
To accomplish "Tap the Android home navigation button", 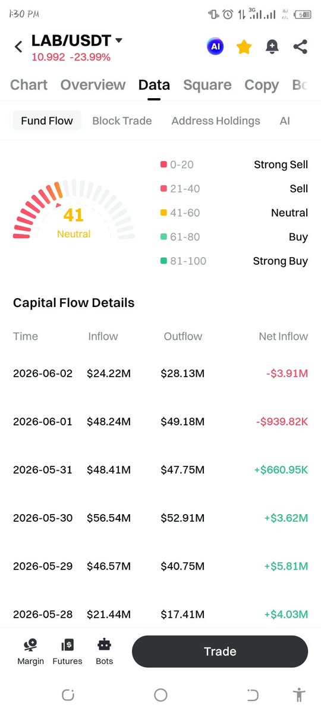I will pyautogui.click(x=160, y=694).
